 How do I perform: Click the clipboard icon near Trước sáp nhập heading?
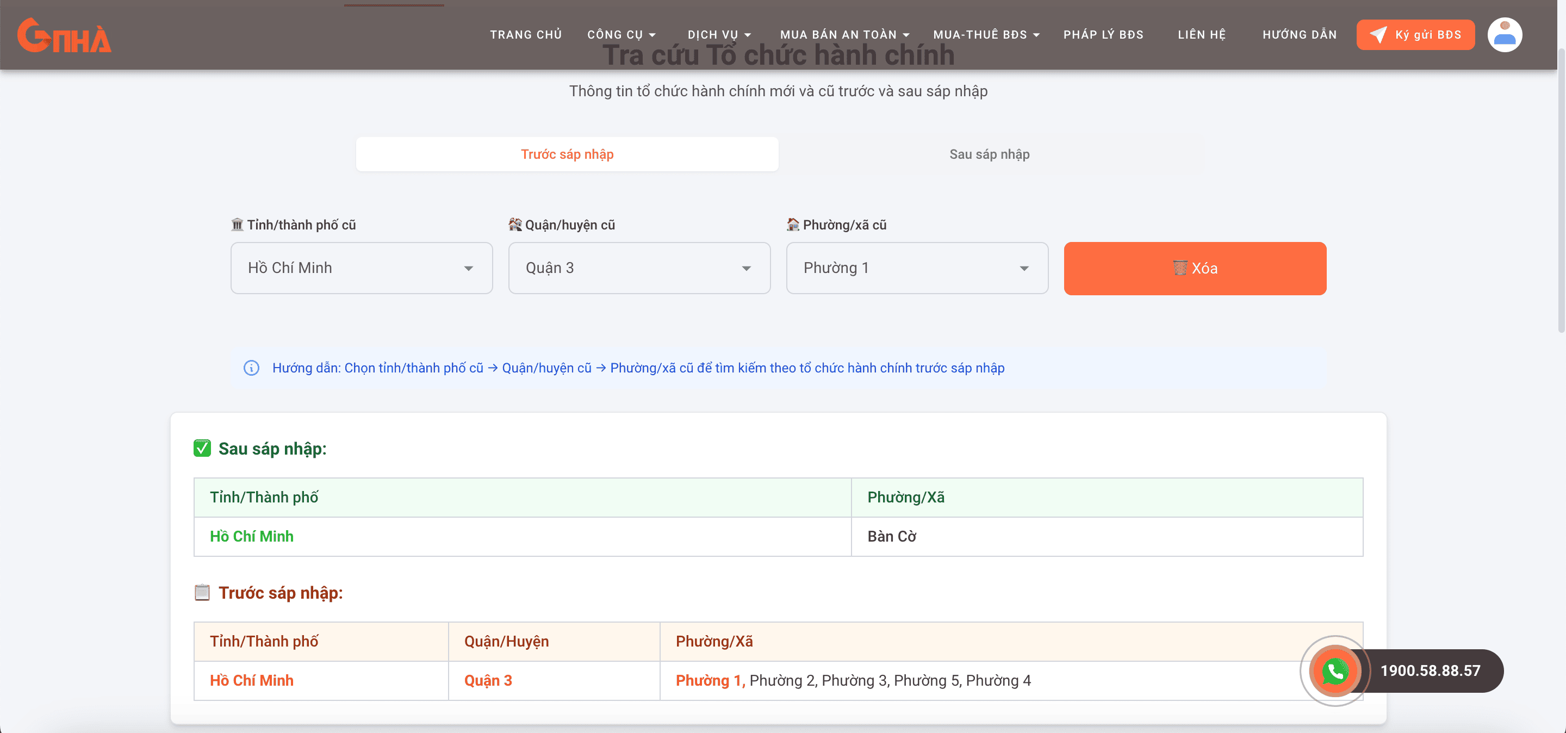(202, 593)
